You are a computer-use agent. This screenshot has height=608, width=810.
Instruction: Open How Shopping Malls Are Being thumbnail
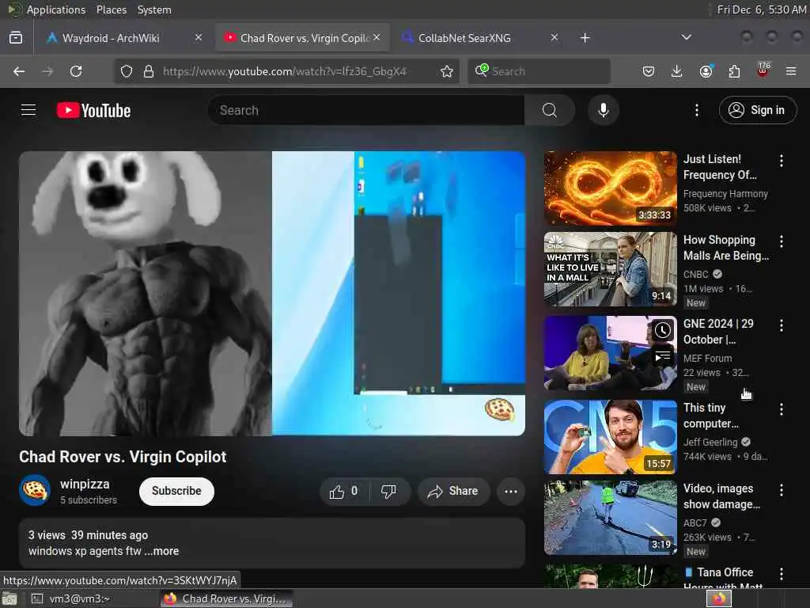(x=610, y=269)
